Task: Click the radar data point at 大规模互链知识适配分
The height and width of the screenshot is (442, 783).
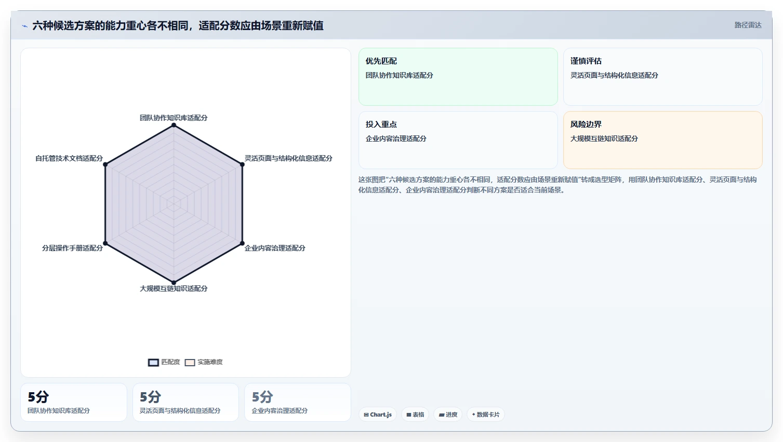Action: pos(174,283)
